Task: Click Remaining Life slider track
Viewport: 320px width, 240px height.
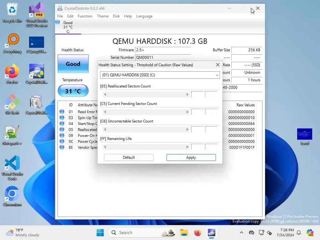Action: pyautogui.click(x=146, y=147)
